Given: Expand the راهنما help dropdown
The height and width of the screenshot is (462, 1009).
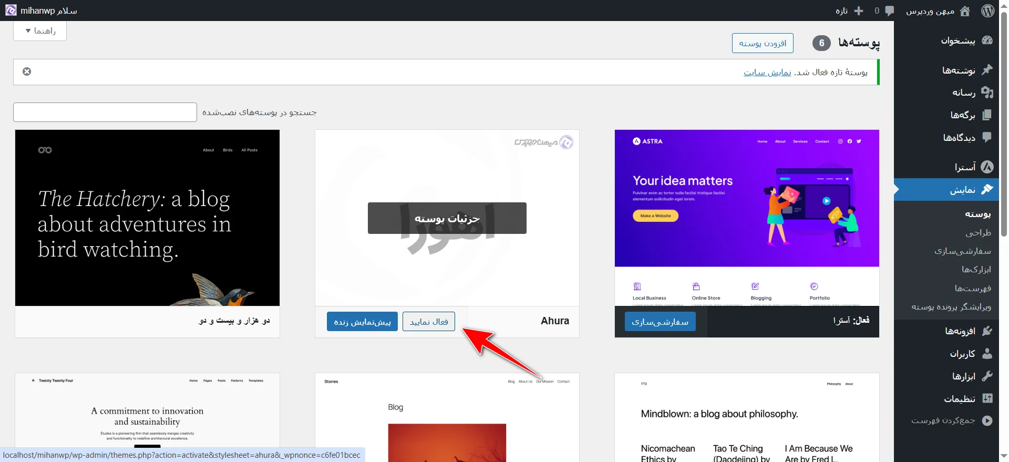Looking at the screenshot, I should pos(40,31).
